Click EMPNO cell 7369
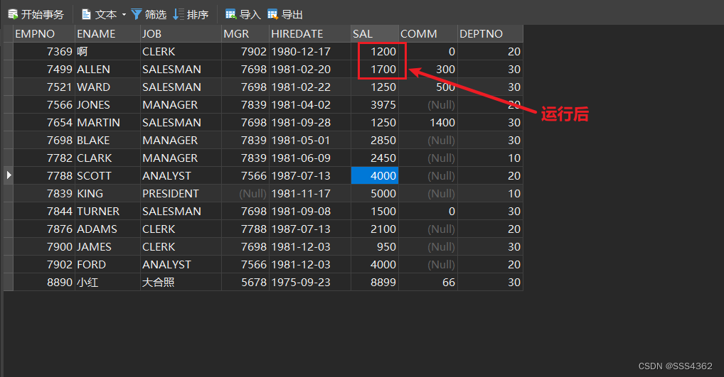Screen dimensions: 724x377 point(44,52)
